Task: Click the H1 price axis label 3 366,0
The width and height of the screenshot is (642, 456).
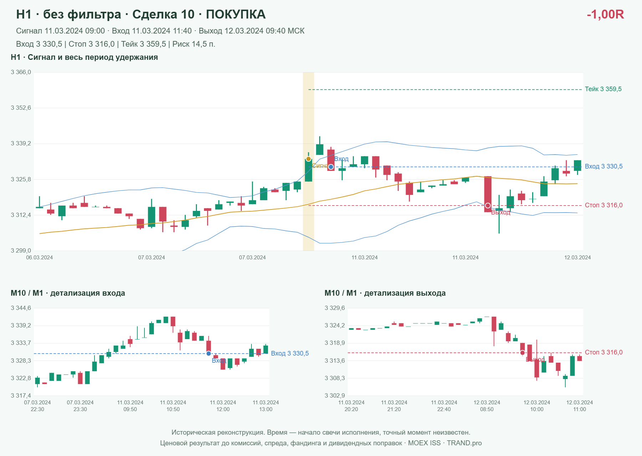Action: (x=21, y=72)
